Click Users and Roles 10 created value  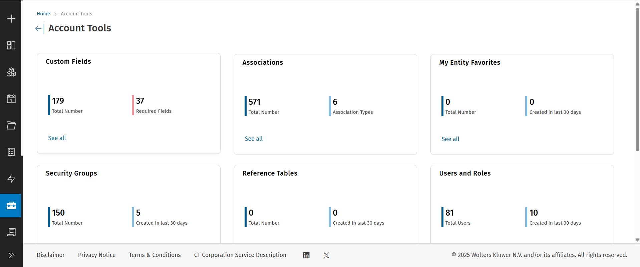(x=534, y=213)
